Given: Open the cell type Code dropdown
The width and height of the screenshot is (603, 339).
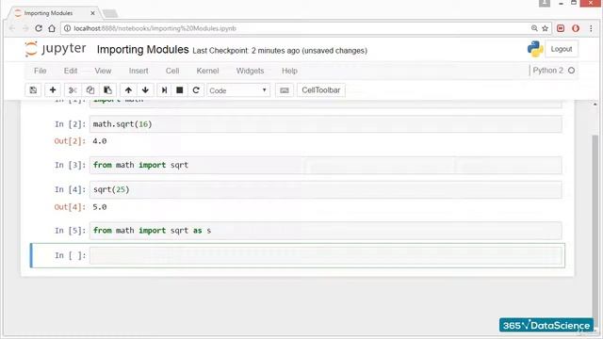Looking at the screenshot, I should [238, 90].
